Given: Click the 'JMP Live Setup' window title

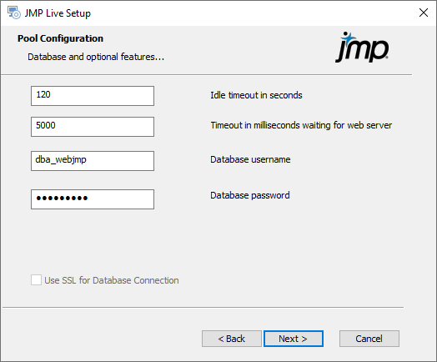Looking at the screenshot, I should [x=58, y=13].
